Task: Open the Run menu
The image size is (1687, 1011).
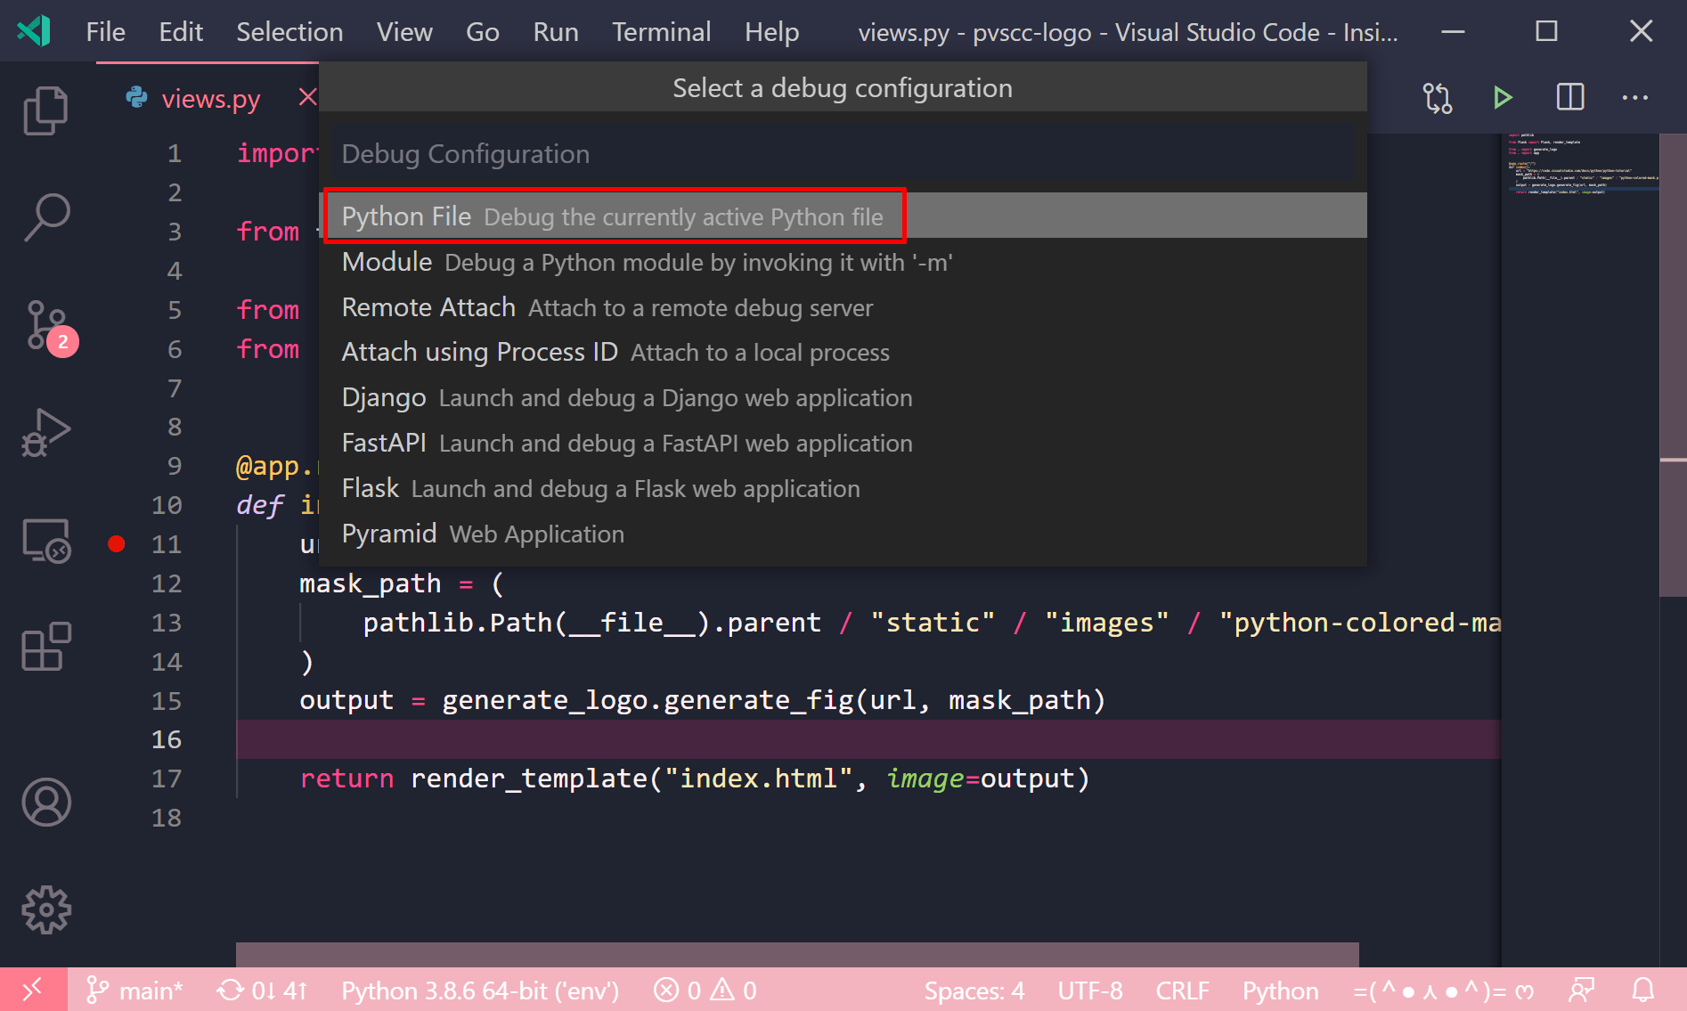Action: (555, 30)
